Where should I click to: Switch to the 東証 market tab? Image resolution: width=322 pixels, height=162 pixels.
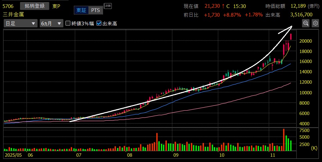(x=81, y=10)
